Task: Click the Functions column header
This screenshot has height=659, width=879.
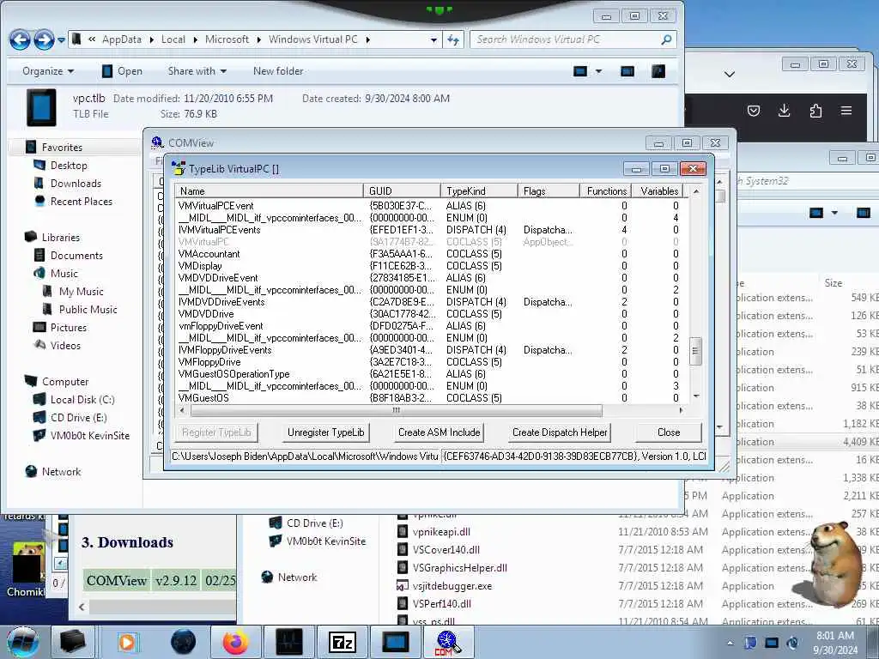Action: 605,191
